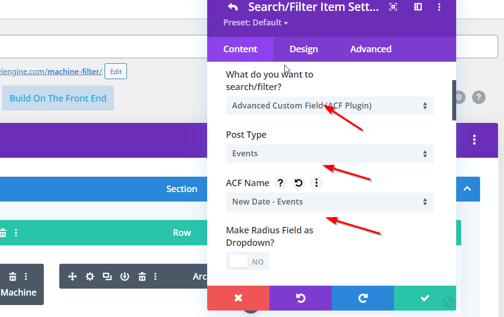The image size is (504, 317).
Task: Click the move icon on Arc module
Action: 72,277
